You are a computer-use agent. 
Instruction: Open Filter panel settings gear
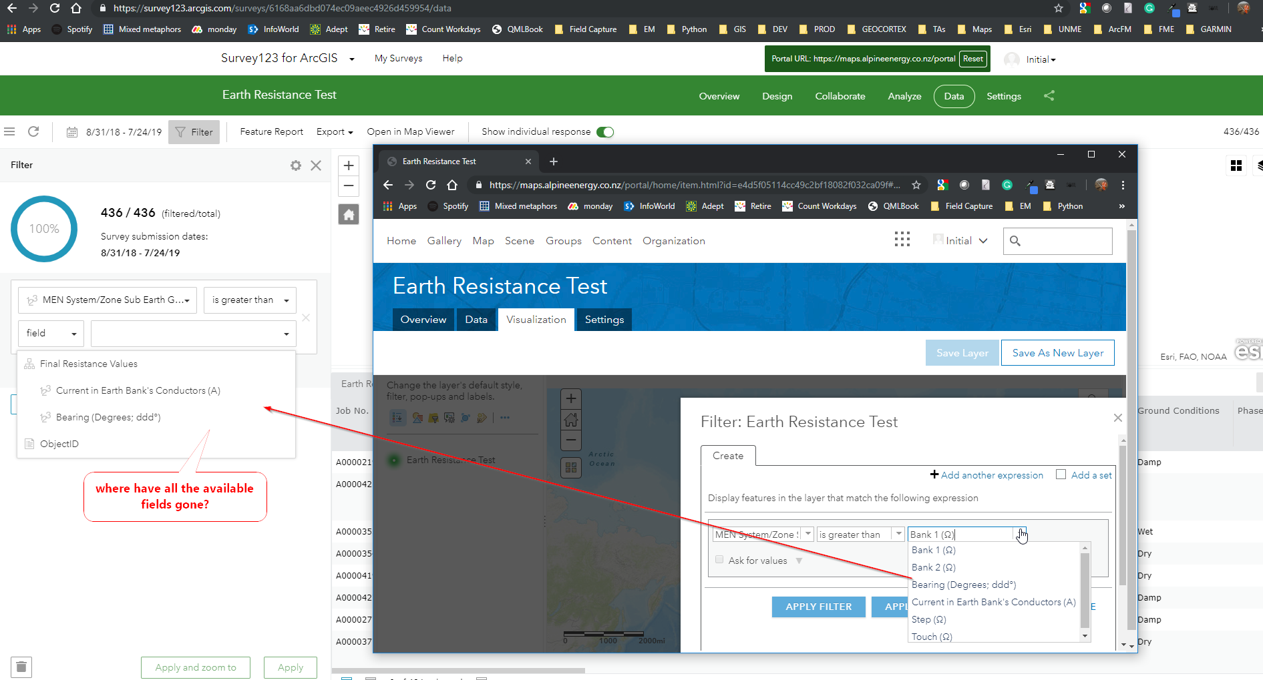[x=296, y=165]
